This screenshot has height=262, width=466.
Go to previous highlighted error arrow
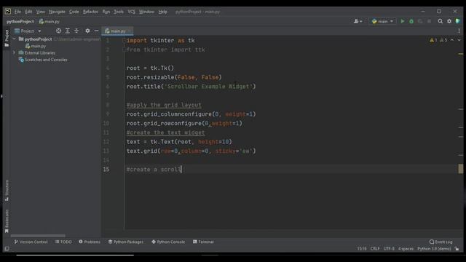452,40
